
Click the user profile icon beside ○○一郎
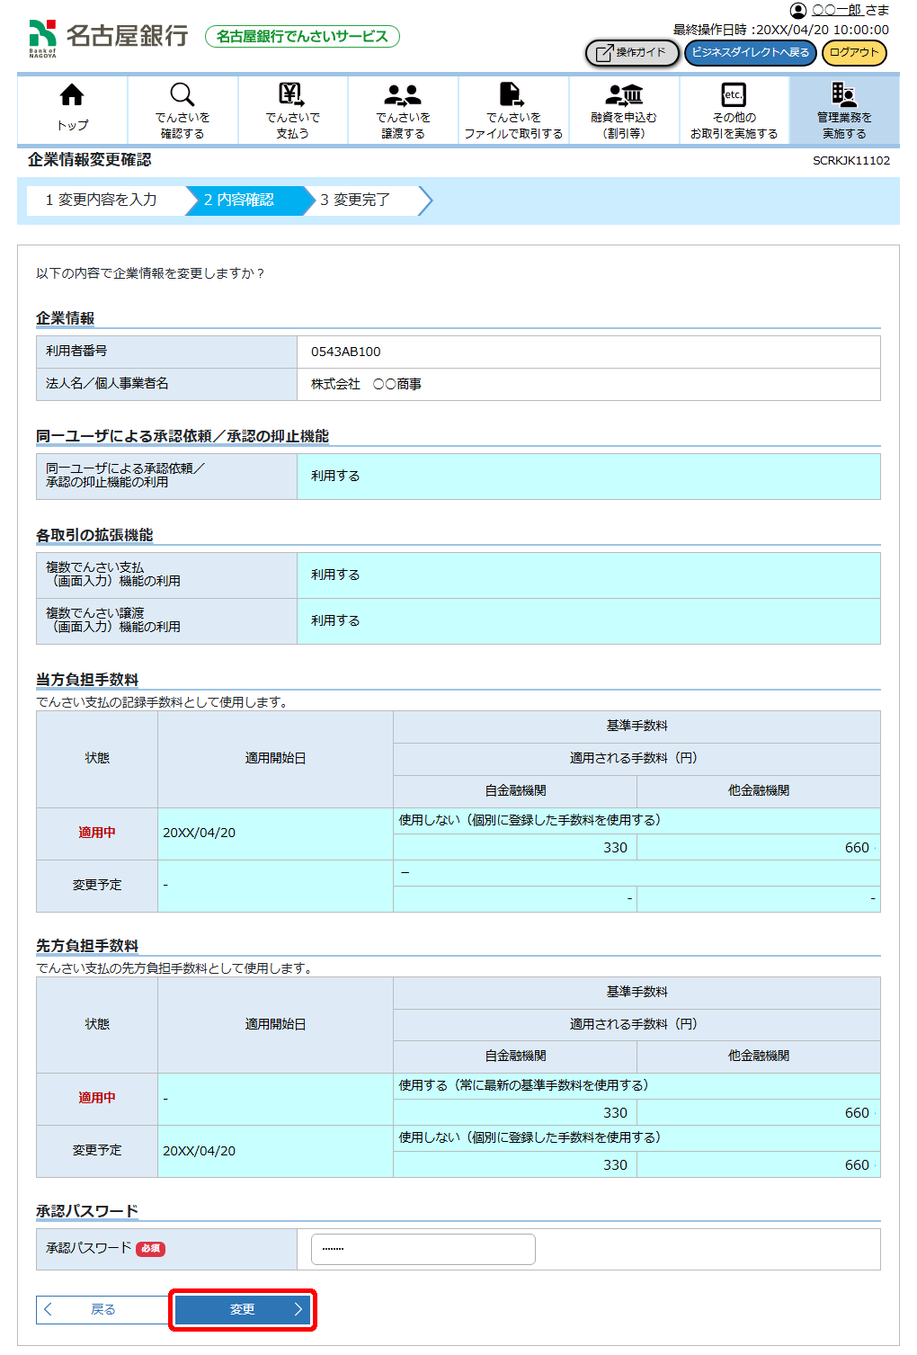pos(798,11)
